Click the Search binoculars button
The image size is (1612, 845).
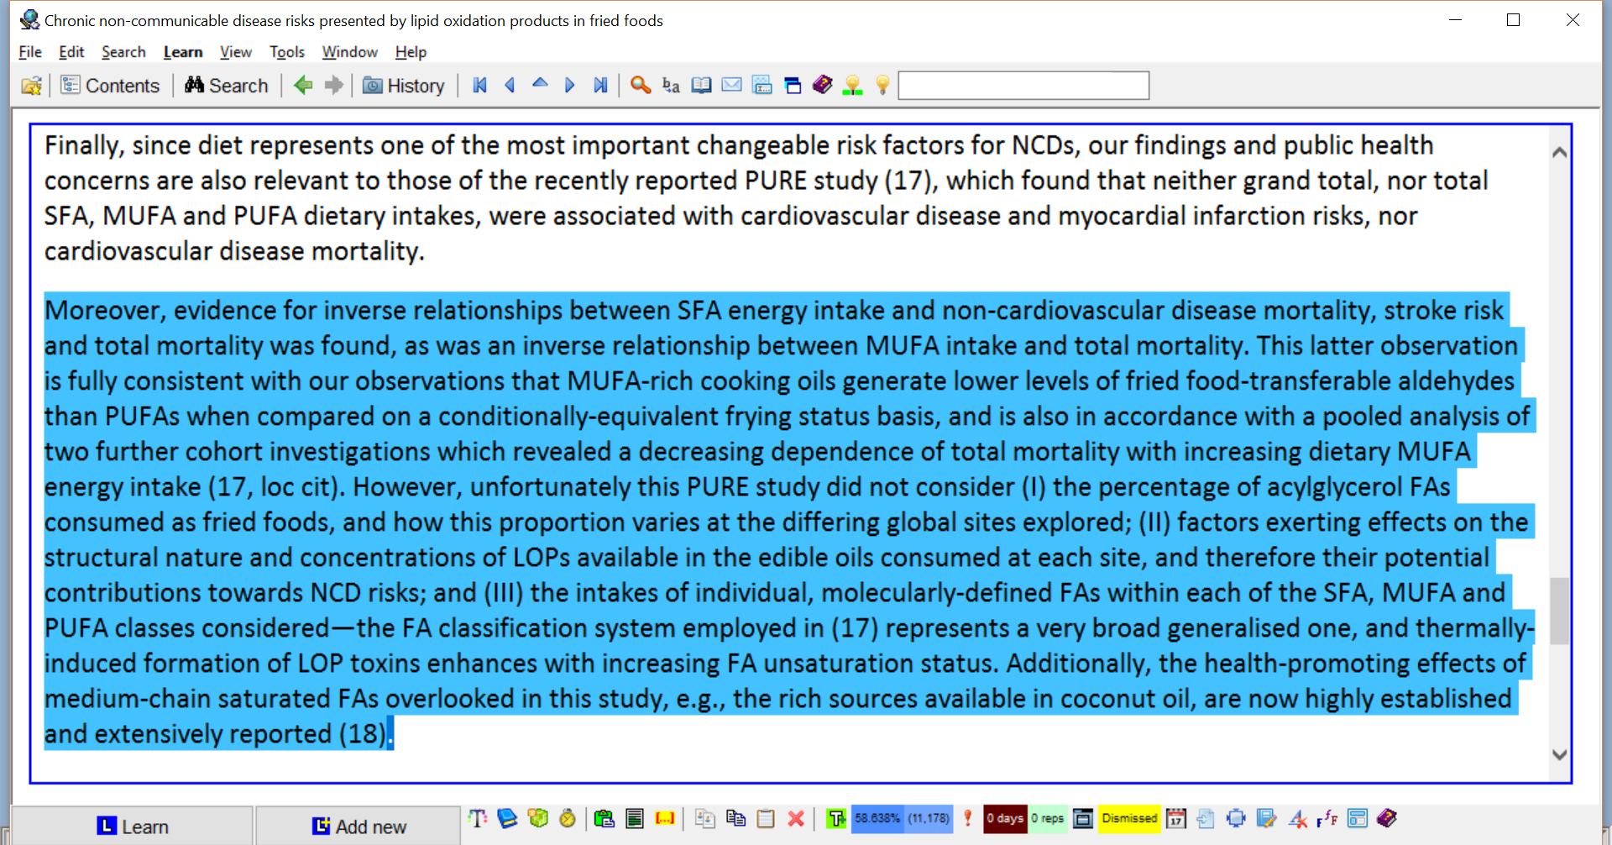click(x=227, y=86)
